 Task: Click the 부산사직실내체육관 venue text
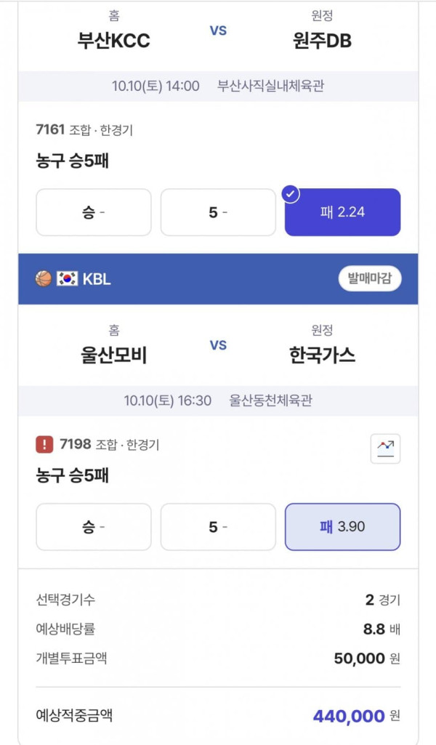(x=271, y=86)
